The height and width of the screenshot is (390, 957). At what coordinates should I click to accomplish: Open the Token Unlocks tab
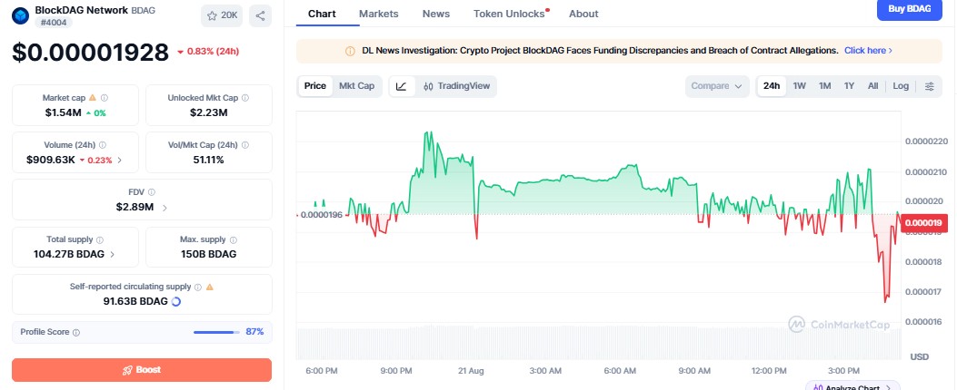509,14
